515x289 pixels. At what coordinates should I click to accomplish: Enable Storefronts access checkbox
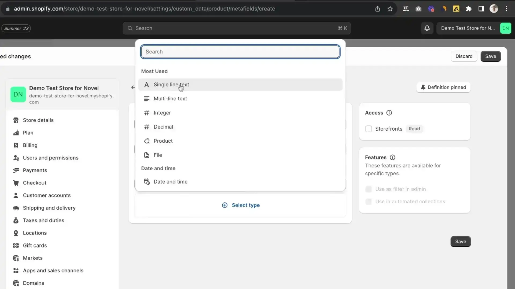(x=369, y=129)
